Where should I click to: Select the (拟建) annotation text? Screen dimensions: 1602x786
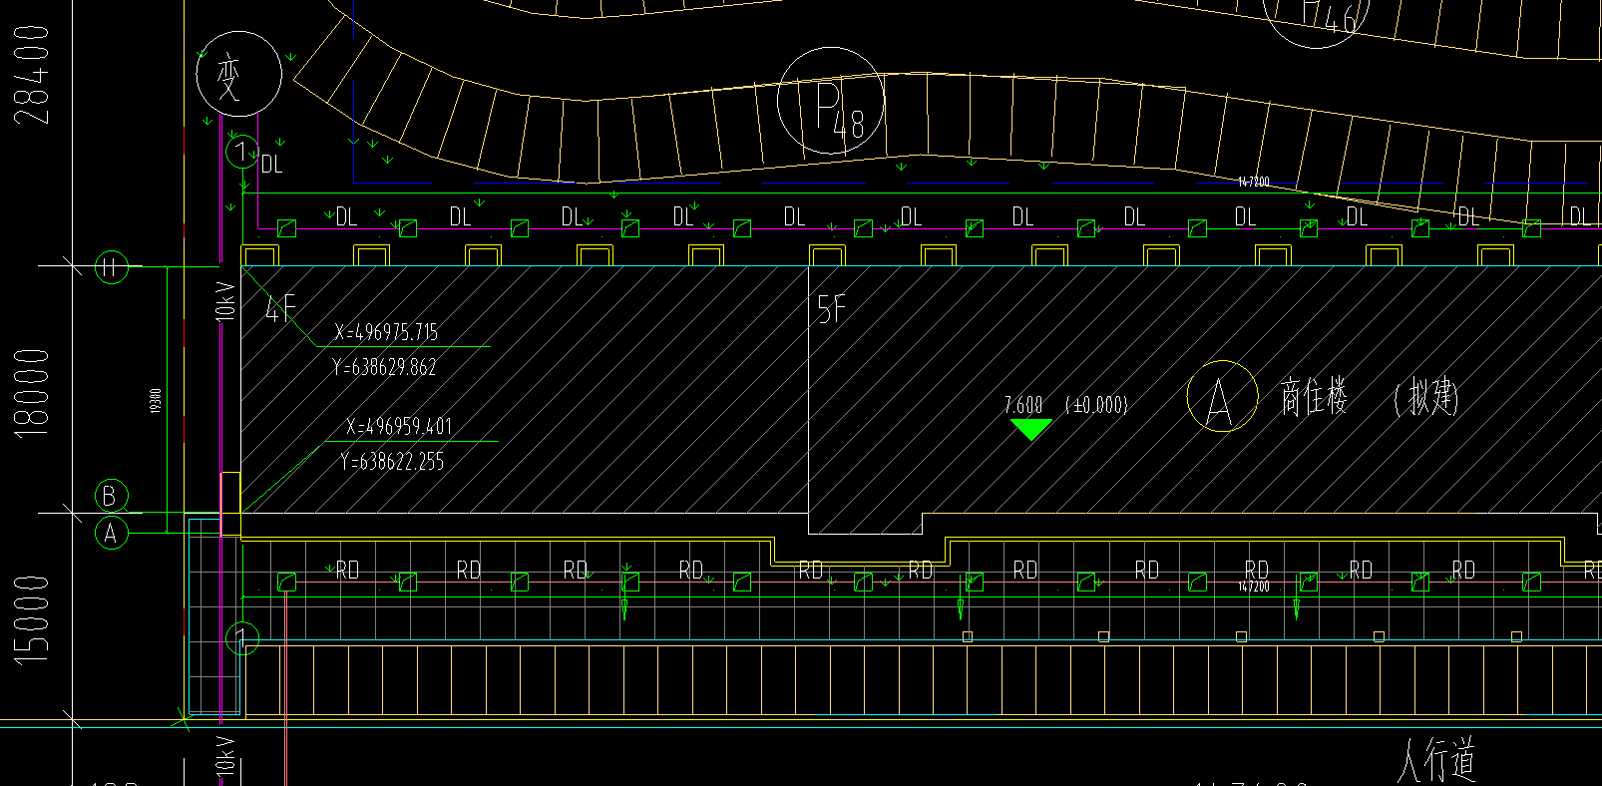coord(1425,397)
